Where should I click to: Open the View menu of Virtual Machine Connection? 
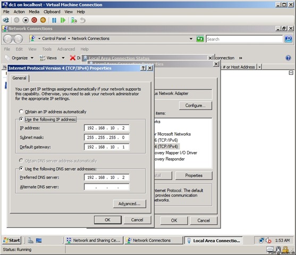click(x=69, y=12)
